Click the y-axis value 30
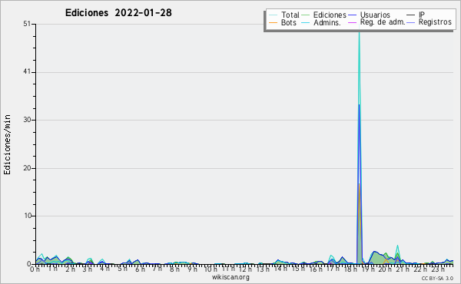The height and width of the screenshot is (284, 461). click(x=27, y=120)
